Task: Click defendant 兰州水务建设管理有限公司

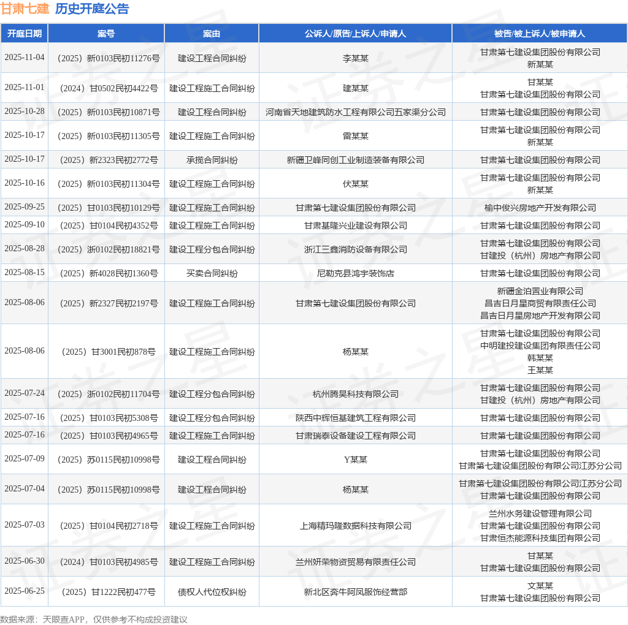Action: 540,513
